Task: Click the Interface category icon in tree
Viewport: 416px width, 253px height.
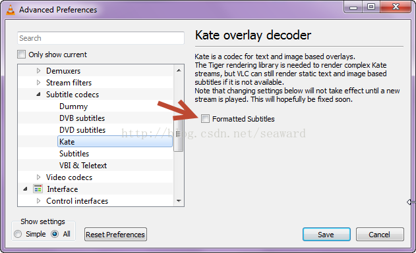Action: click(38, 189)
